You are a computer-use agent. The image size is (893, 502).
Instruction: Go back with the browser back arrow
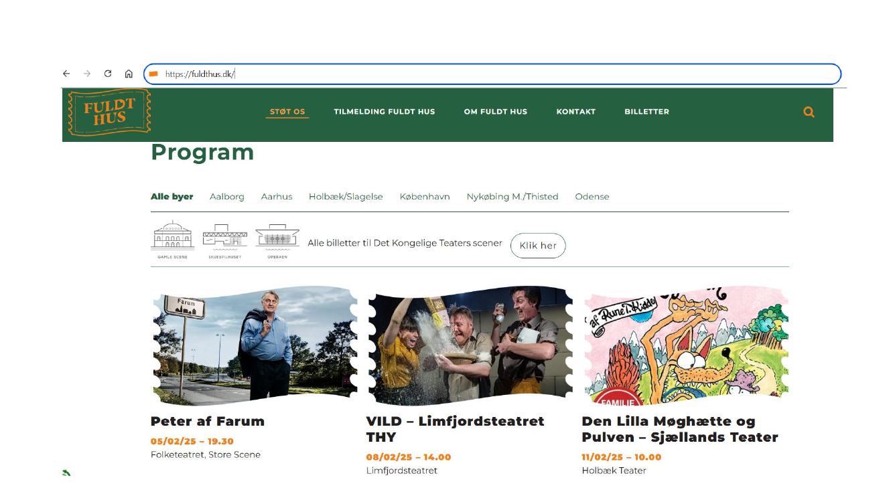pos(66,74)
